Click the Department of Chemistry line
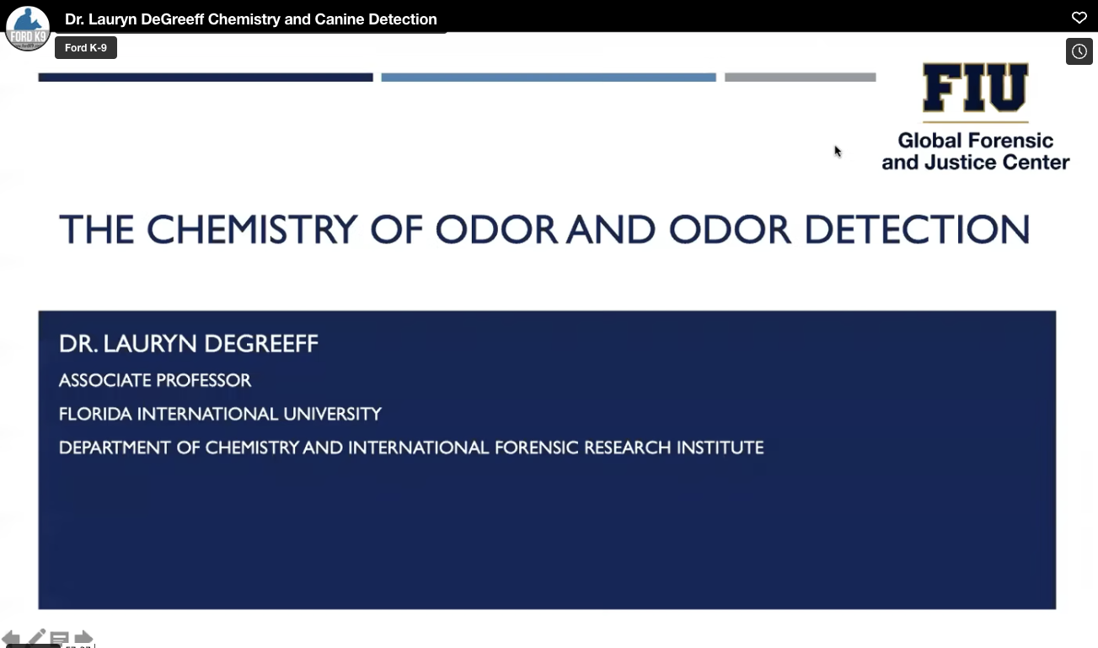 click(411, 448)
